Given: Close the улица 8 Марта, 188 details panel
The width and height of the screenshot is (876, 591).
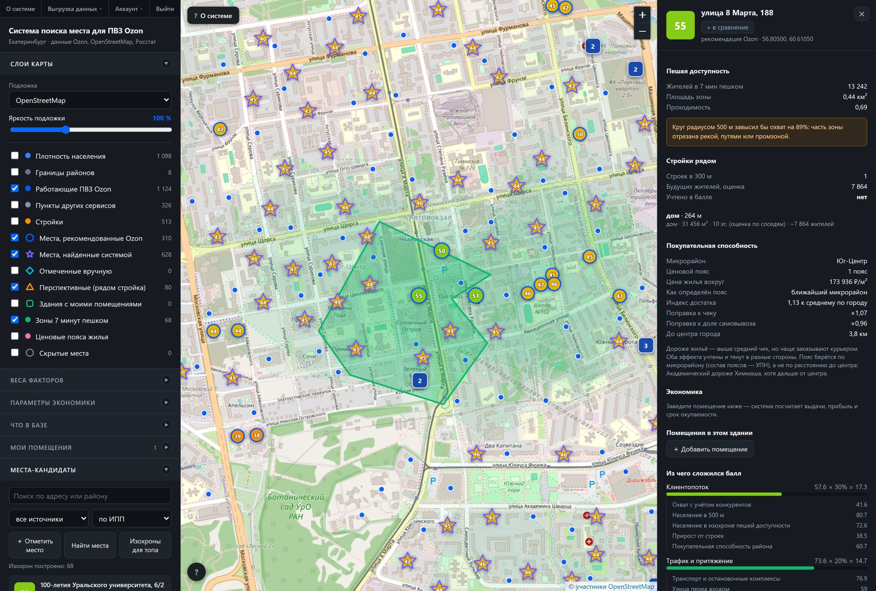Looking at the screenshot, I should click(861, 14).
